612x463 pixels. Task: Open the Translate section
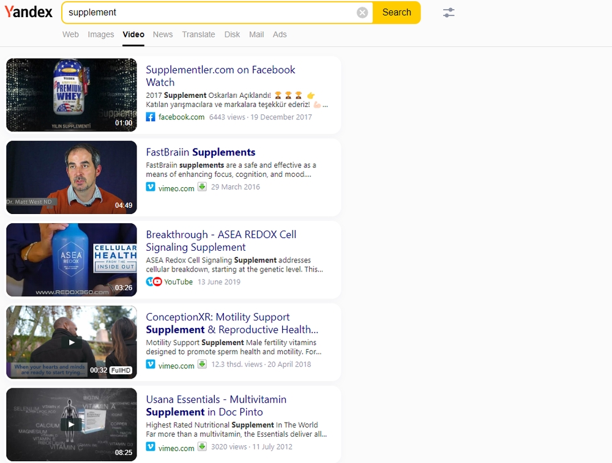point(198,34)
